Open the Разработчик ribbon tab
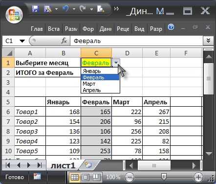The height and width of the screenshot is (184, 216). click(x=156, y=29)
